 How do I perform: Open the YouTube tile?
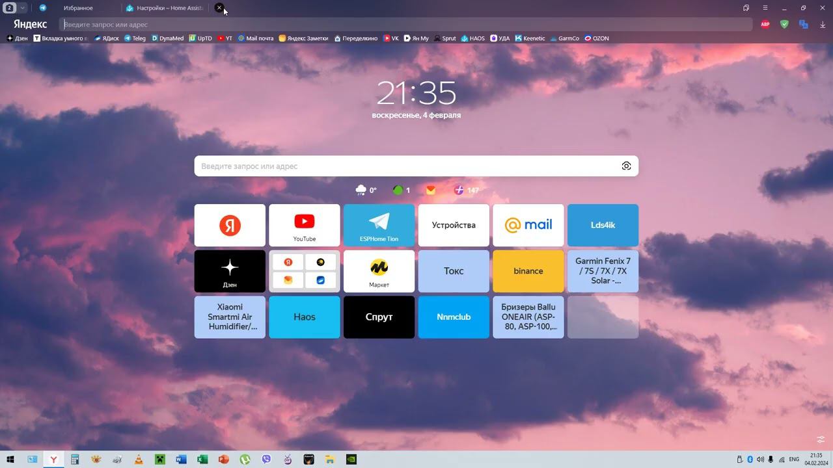305,226
